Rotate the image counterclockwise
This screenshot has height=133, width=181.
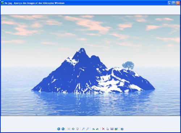click(x=97, y=129)
